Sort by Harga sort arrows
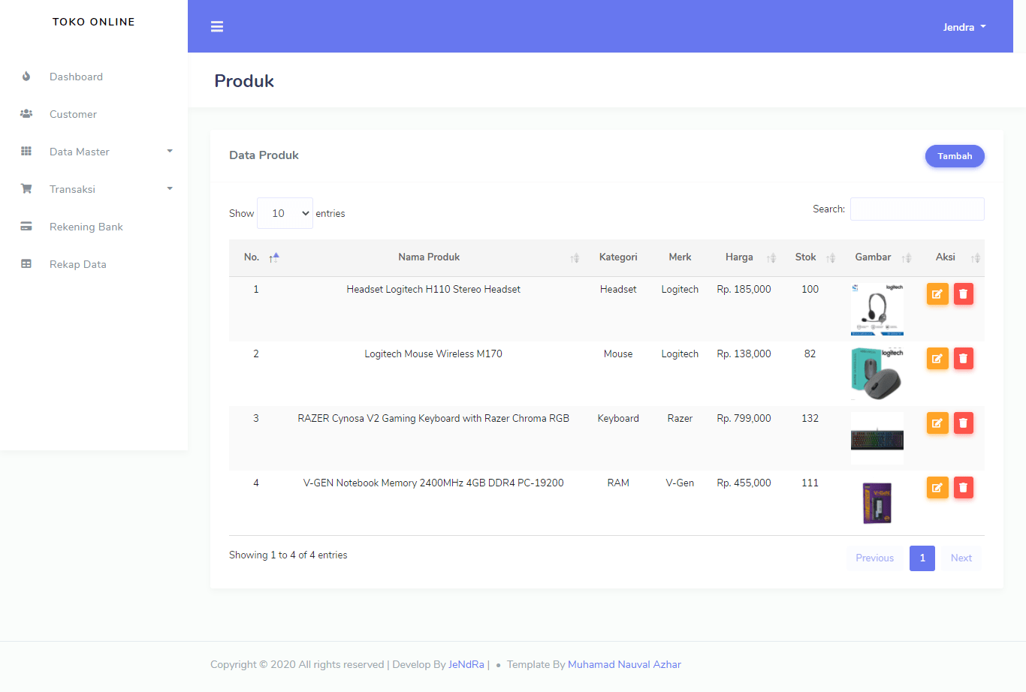Image resolution: width=1026 pixels, height=692 pixels. 771,258
